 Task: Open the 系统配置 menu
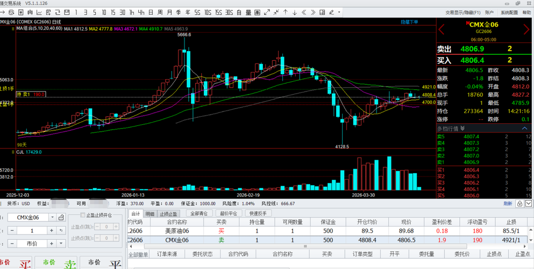509,12
